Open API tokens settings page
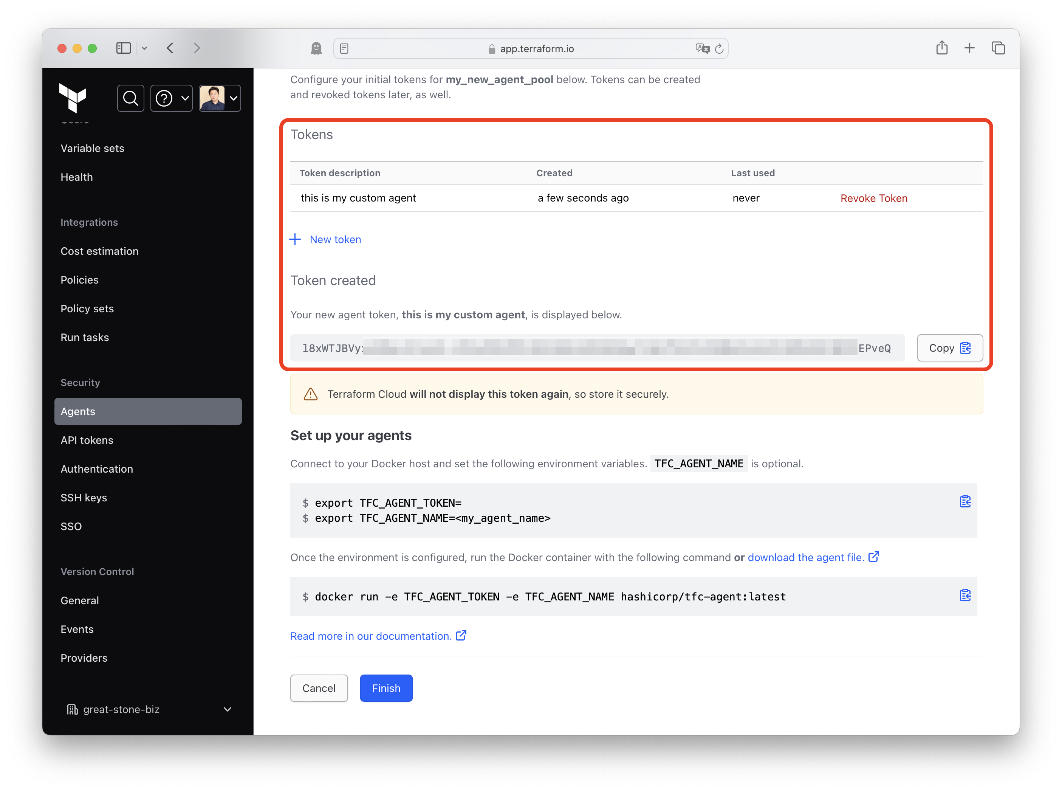Viewport: 1062px width, 791px height. 87,440
